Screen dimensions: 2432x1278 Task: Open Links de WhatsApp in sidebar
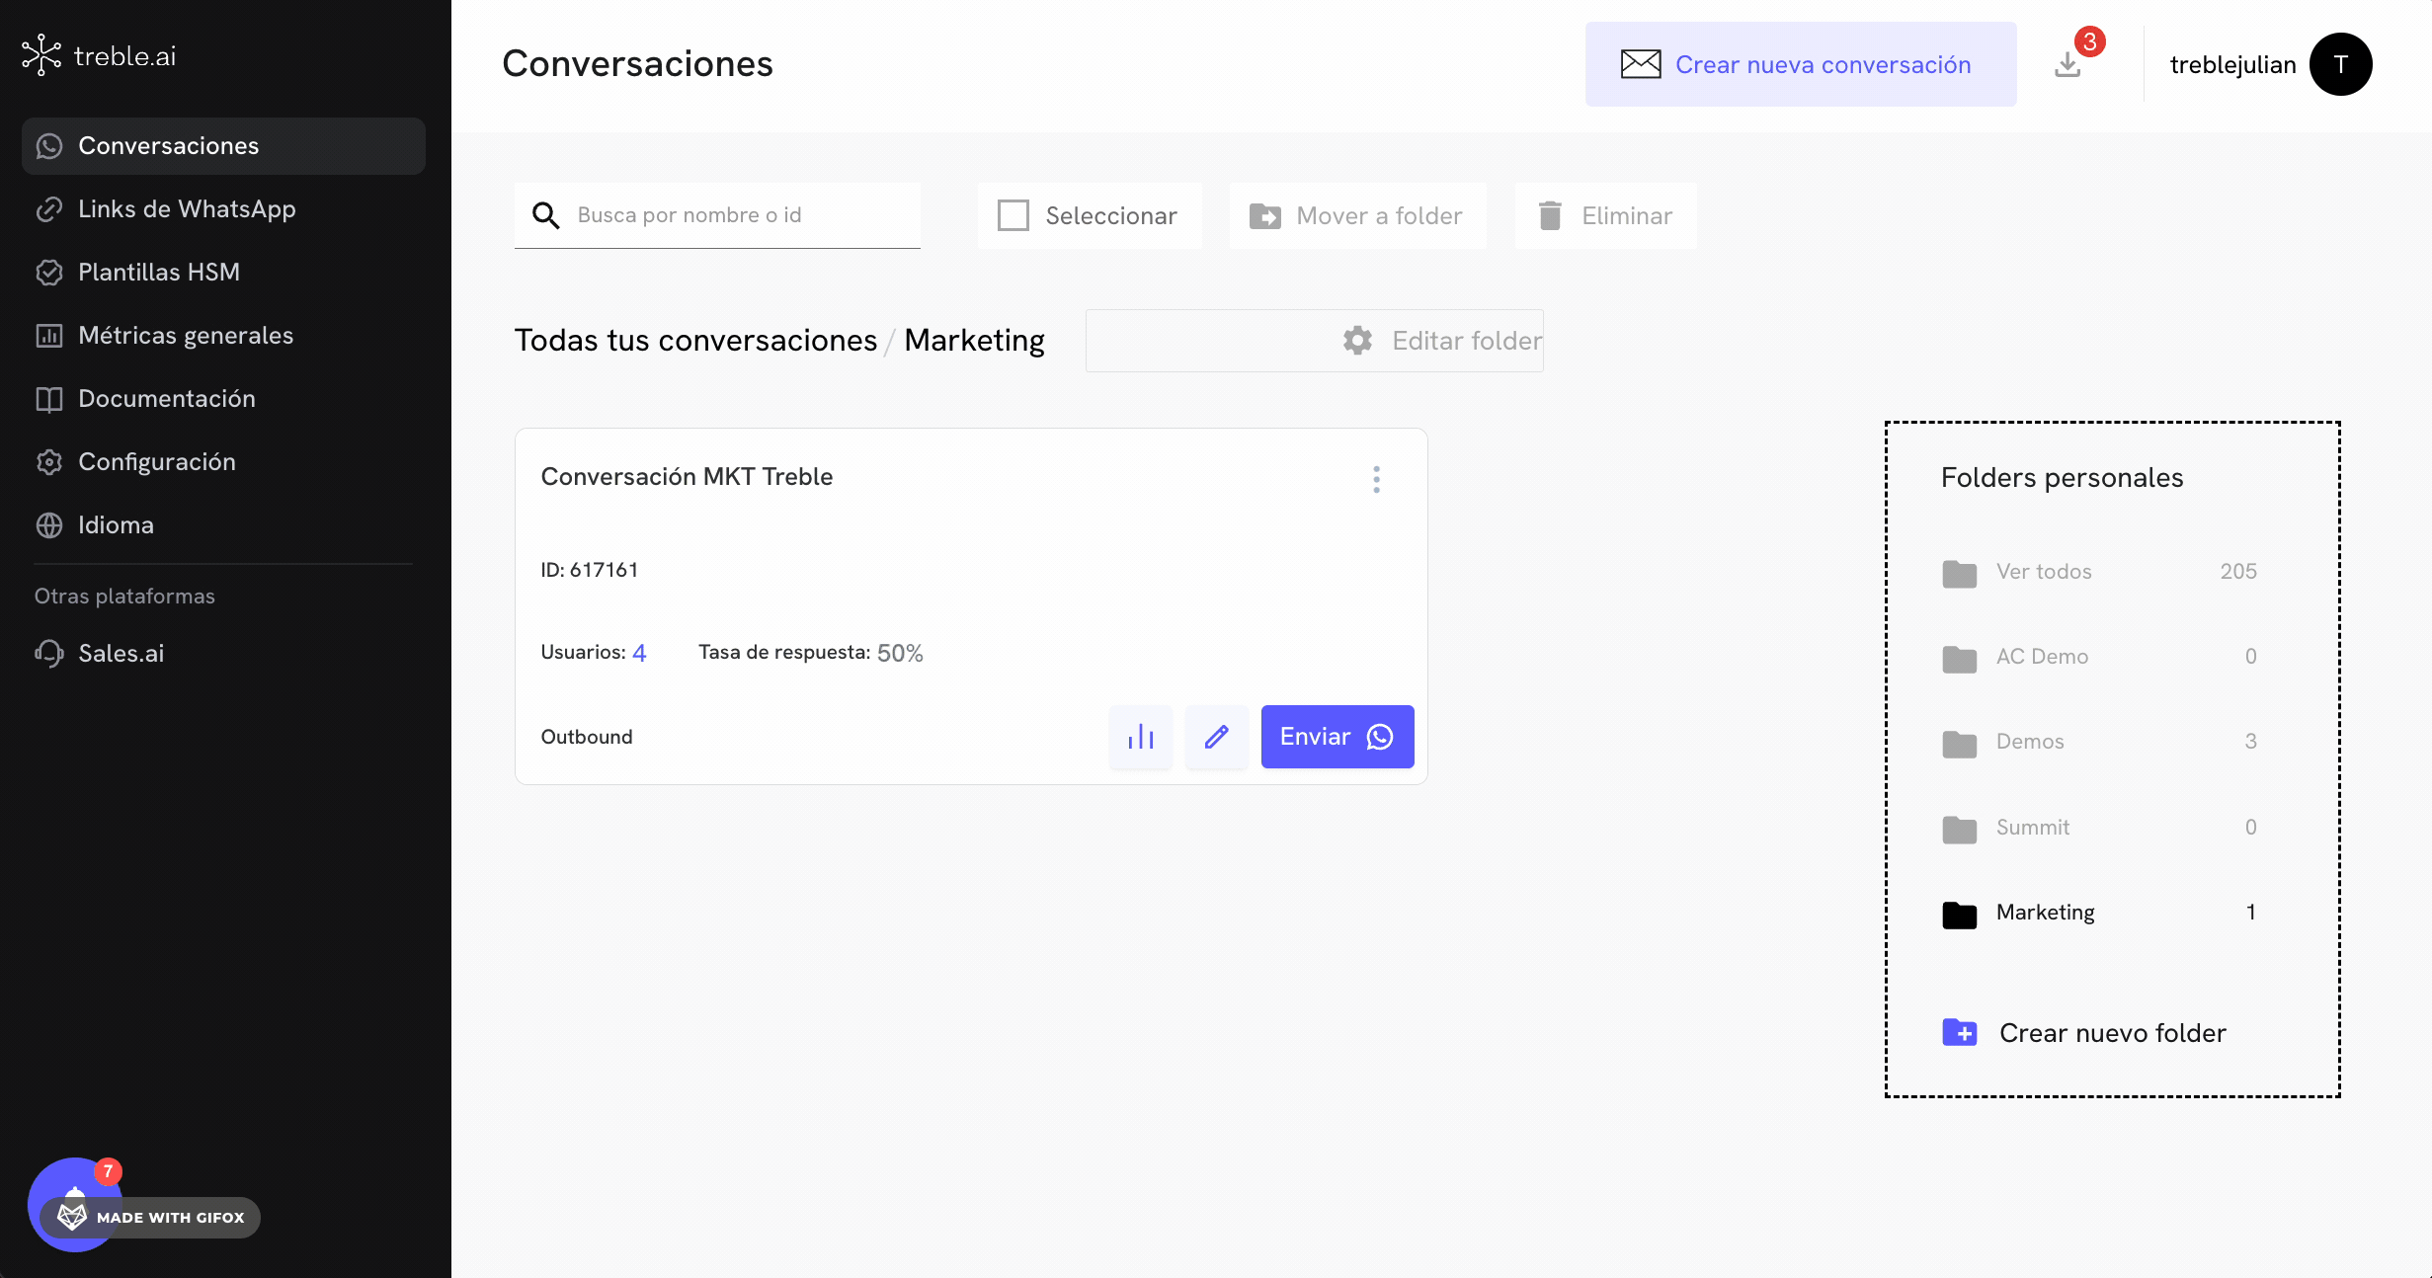(187, 209)
